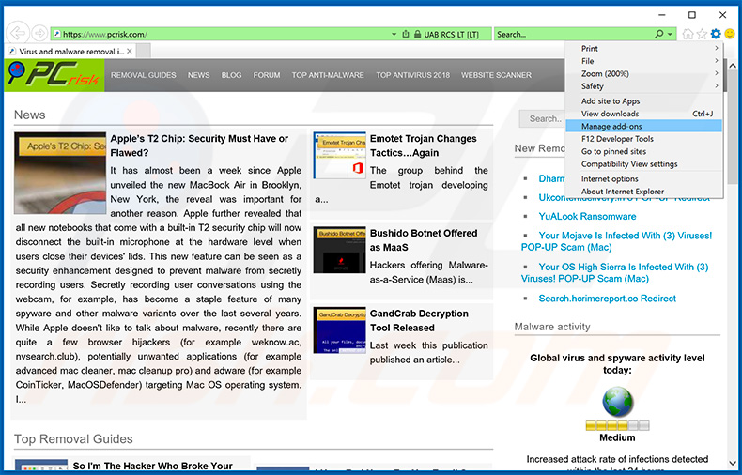This screenshot has width=742, height=475.
Task: Click Emotet Trojan article thumbnail
Action: coord(339,155)
